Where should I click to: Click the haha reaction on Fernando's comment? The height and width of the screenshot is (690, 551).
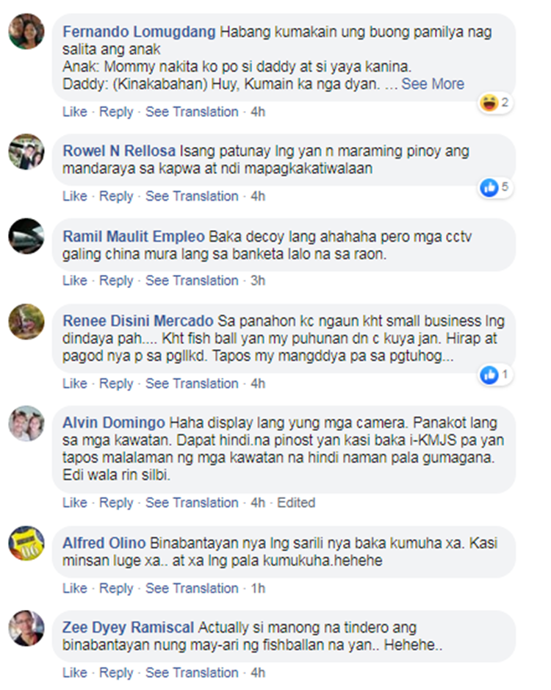coord(489,103)
